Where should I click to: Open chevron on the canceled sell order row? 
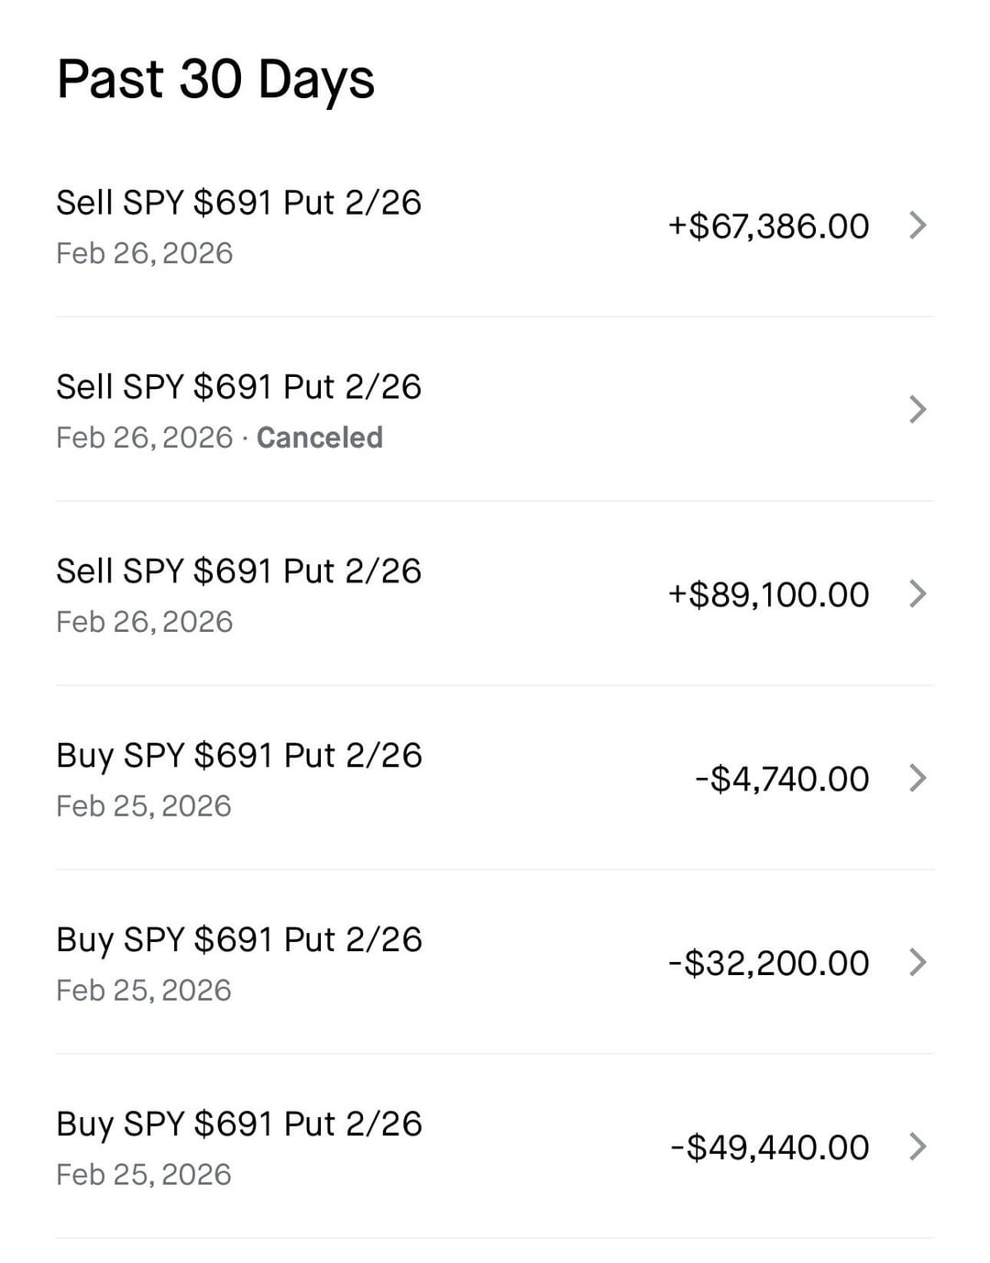pos(918,409)
